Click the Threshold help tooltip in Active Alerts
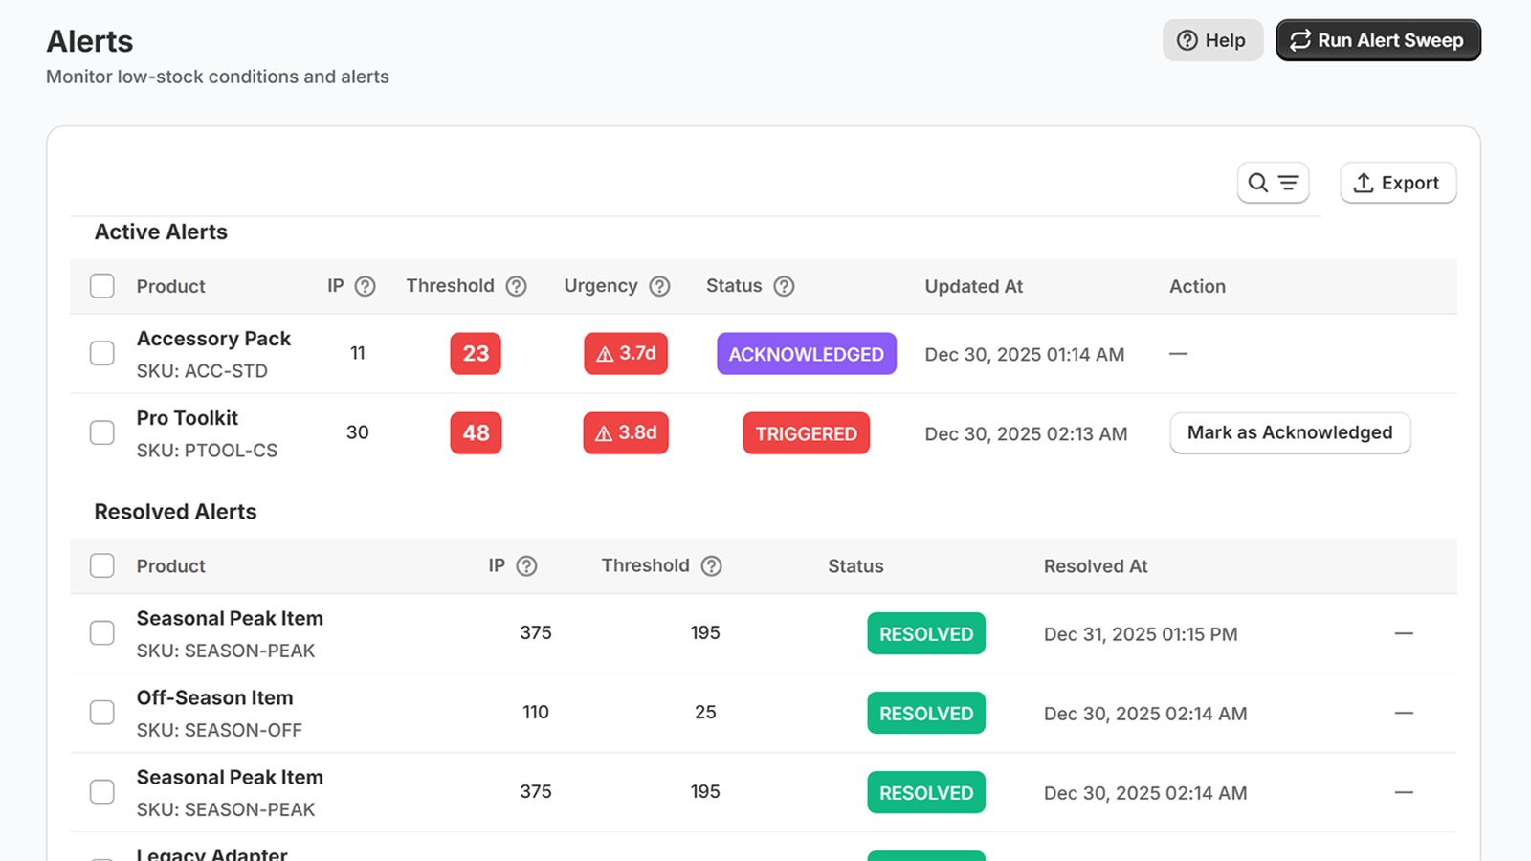 [x=517, y=285]
